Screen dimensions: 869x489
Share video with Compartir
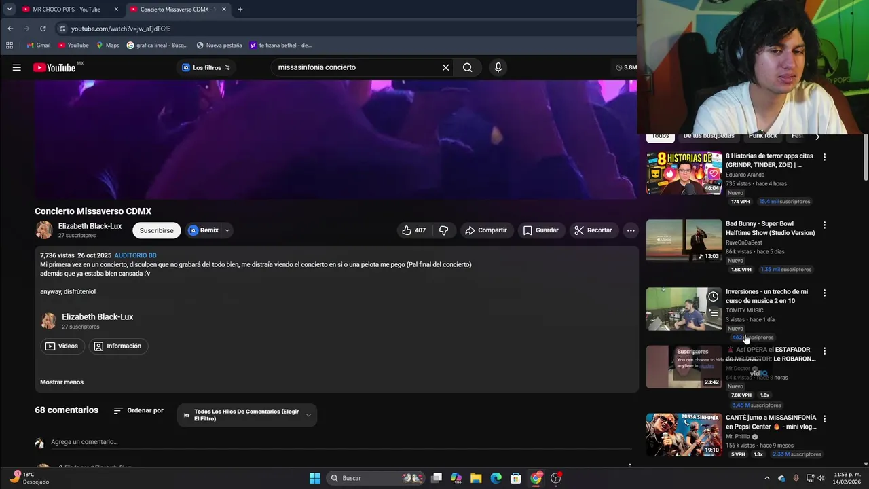pos(485,230)
